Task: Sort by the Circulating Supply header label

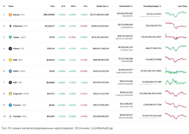Action: pos(151,6)
